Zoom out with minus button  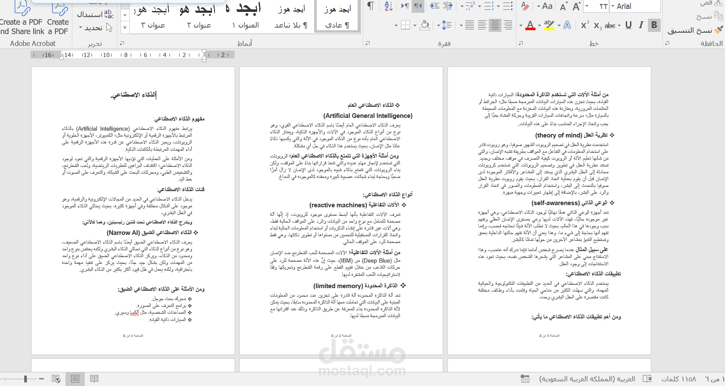pyautogui.click(x=41, y=378)
